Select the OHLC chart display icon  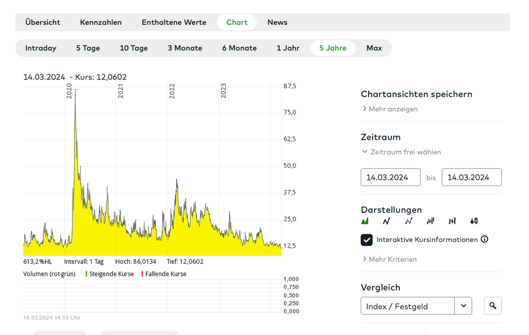tap(452, 221)
